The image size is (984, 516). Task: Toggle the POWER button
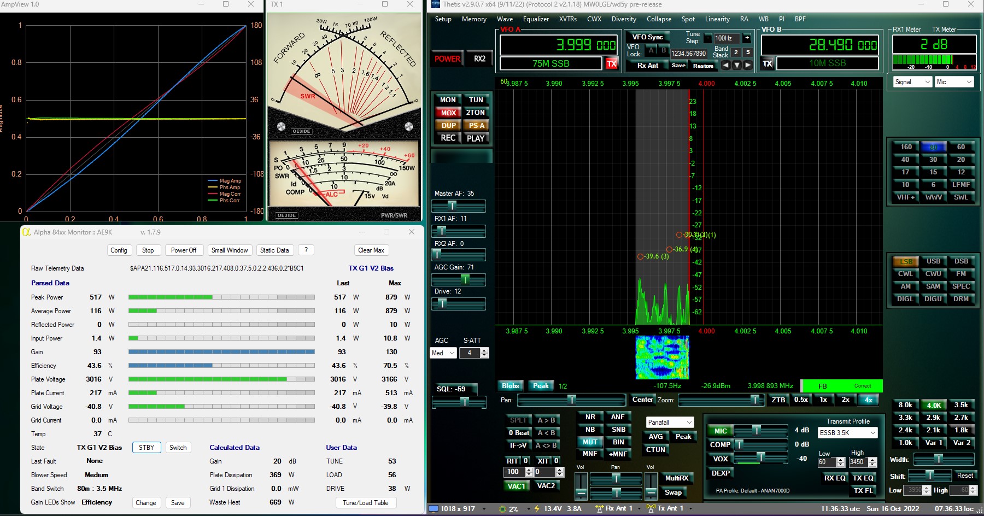click(448, 59)
